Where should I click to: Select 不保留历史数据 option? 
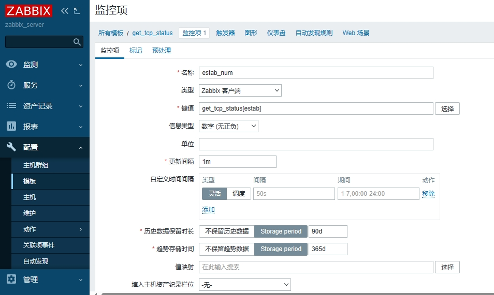pos(227,231)
